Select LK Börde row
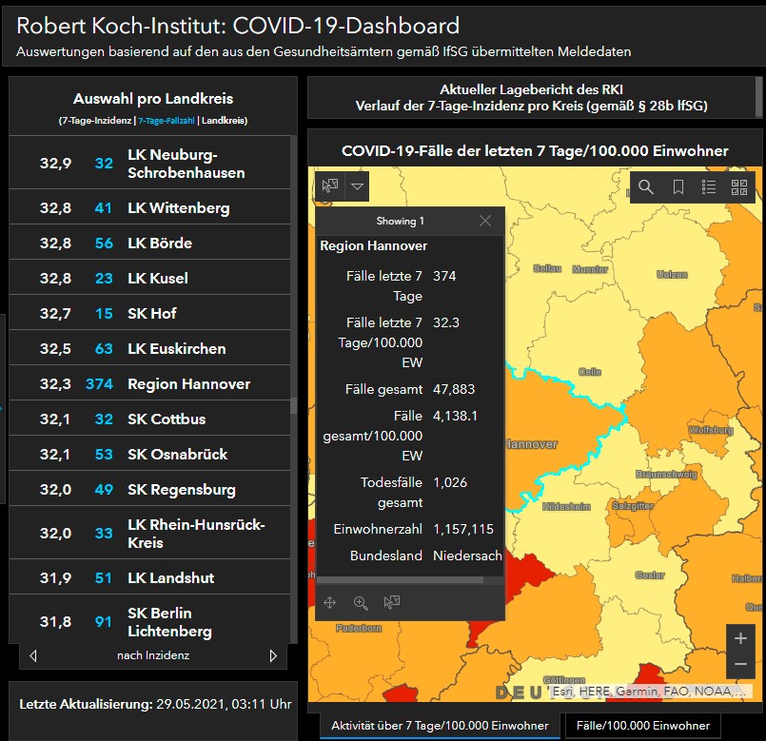Viewport: 766px width, 741px height. click(149, 243)
